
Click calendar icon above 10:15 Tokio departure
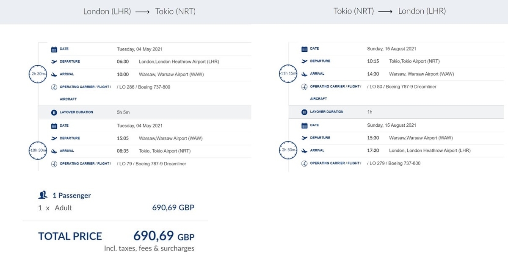(304, 49)
